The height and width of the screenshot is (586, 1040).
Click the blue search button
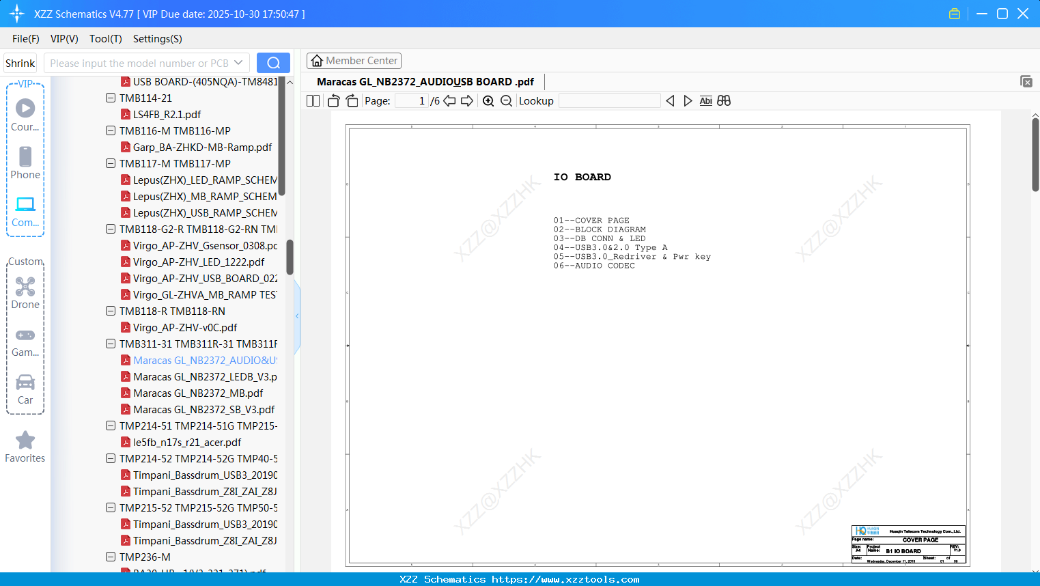tap(273, 63)
